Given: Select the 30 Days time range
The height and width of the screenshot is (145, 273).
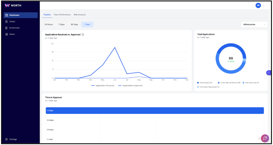Looking at the screenshot, I should coord(74,25).
